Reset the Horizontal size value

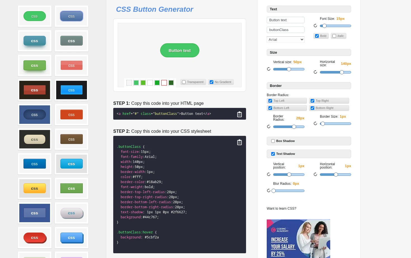pyautogui.click(x=315, y=72)
